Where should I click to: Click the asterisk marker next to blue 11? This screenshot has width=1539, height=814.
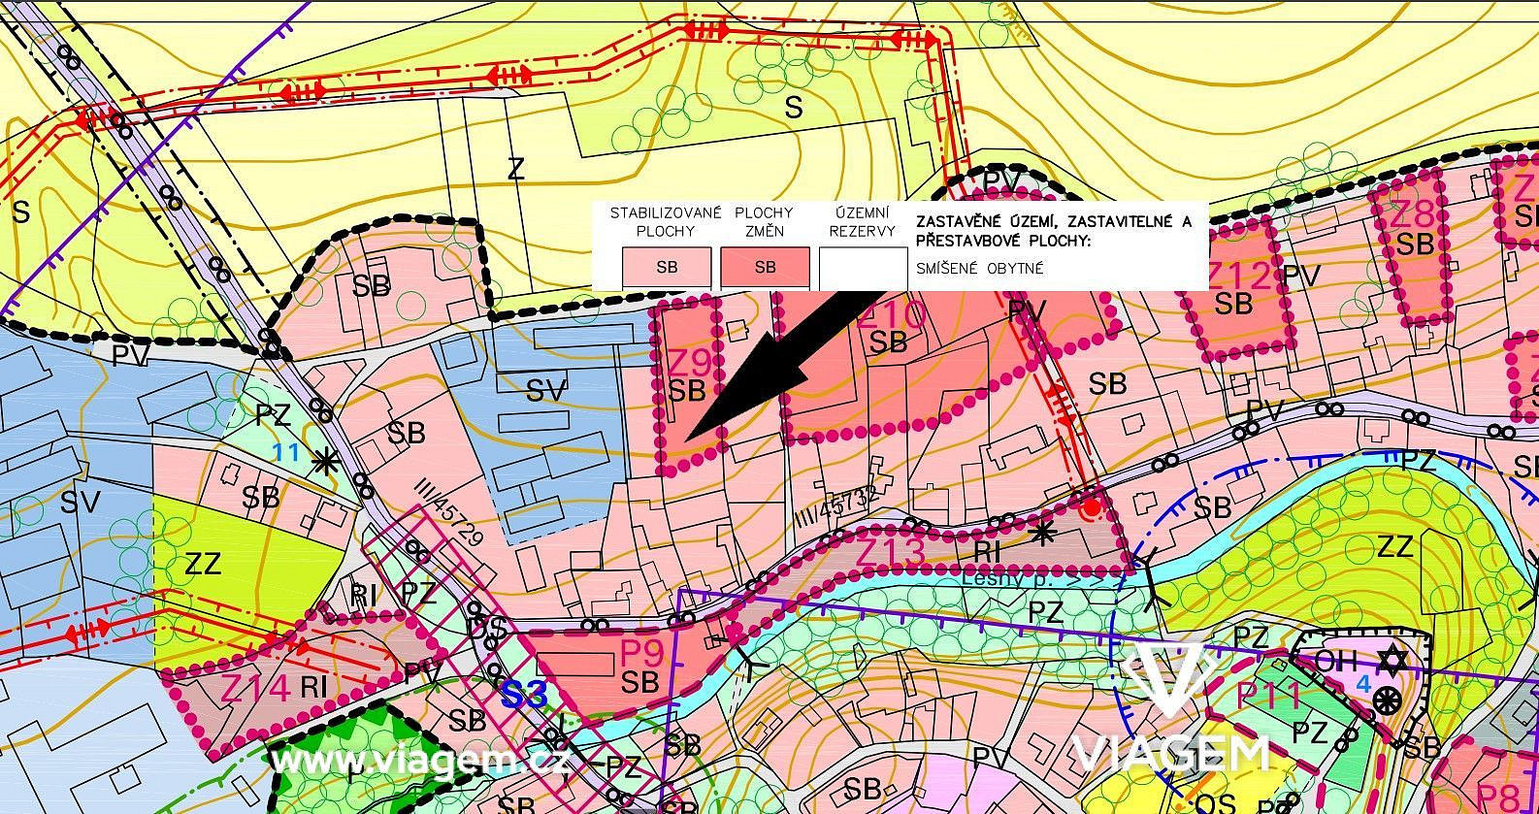click(x=325, y=462)
